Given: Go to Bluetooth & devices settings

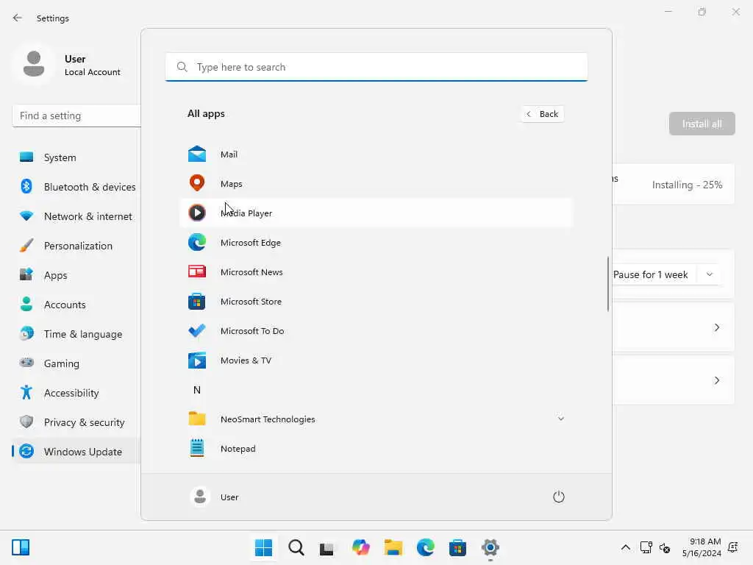Looking at the screenshot, I should 76,187.
